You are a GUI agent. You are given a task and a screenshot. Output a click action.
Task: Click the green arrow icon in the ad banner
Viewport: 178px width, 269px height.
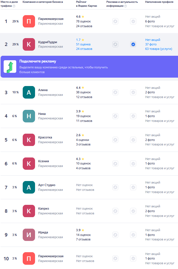pyautogui.click(x=10, y=67)
